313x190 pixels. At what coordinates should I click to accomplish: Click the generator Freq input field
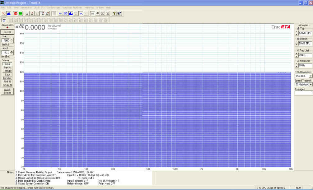(x=6, y=40)
